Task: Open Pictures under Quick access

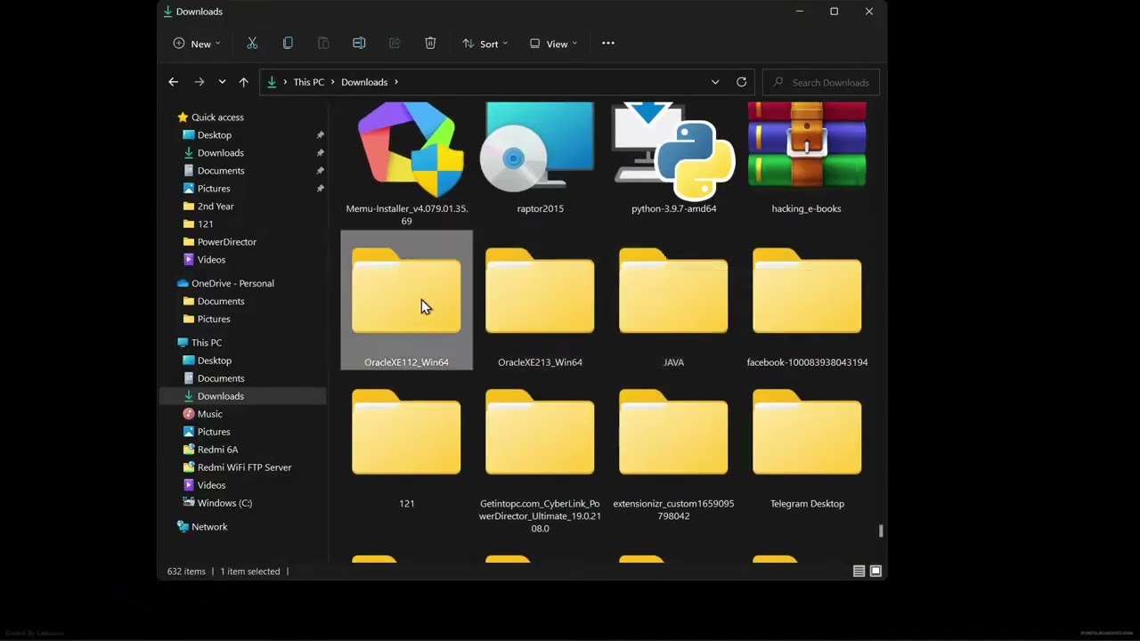Action: (214, 189)
